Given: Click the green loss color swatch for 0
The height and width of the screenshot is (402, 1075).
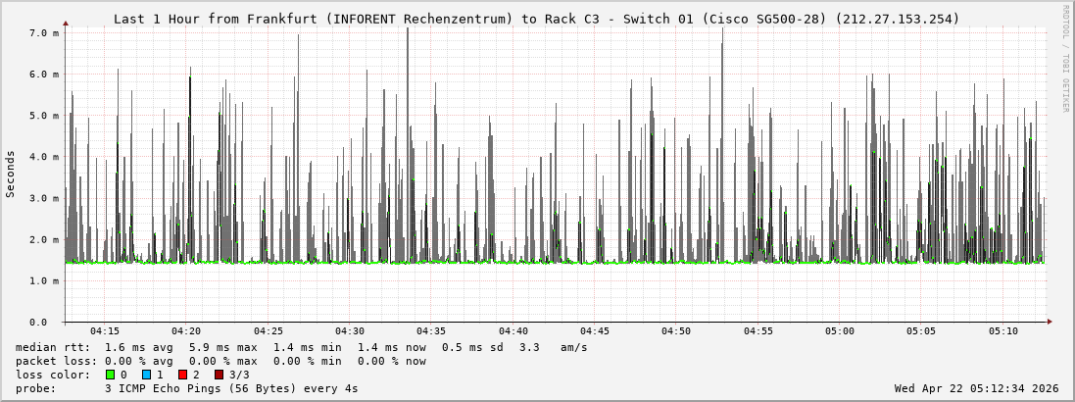Looking at the screenshot, I should [111, 375].
